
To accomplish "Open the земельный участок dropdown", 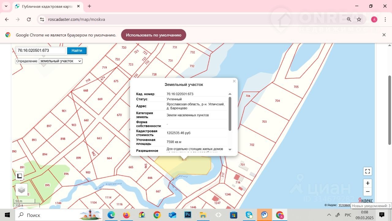I will point(61,61).
